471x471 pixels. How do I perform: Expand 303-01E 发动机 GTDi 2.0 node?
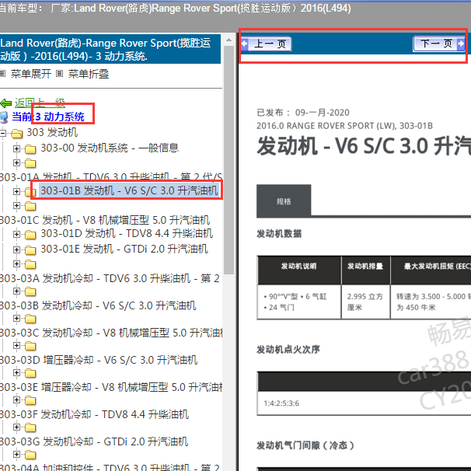[x=16, y=249]
